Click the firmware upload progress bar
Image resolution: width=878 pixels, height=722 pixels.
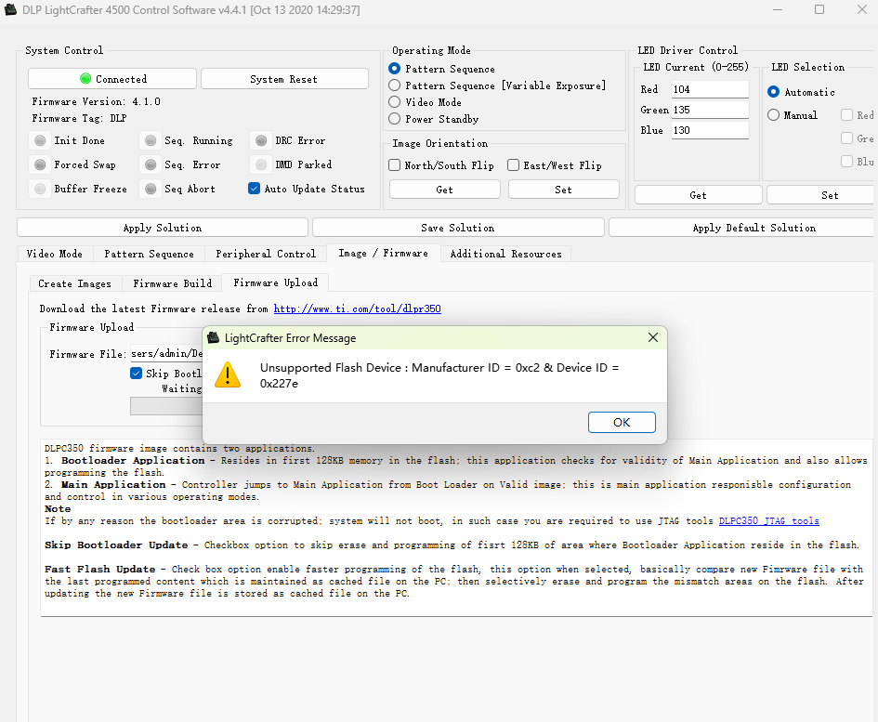point(167,406)
